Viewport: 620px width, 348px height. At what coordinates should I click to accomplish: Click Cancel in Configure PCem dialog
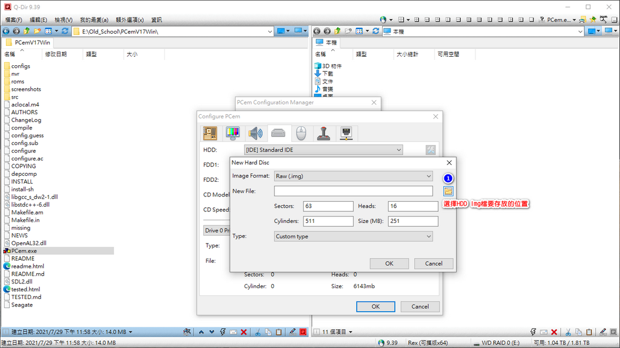click(420, 306)
